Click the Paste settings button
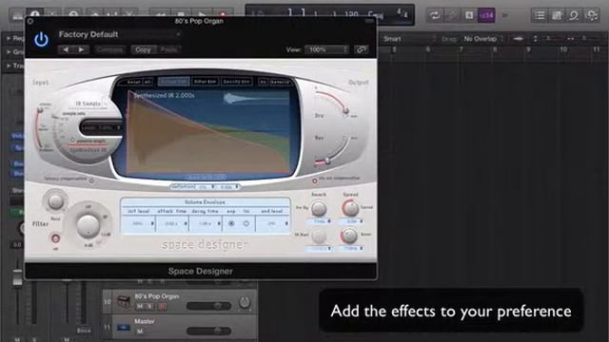This screenshot has width=609, height=342. click(168, 49)
